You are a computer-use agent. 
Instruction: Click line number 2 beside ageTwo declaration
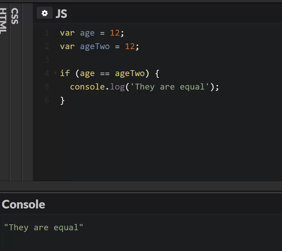[x=47, y=46]
